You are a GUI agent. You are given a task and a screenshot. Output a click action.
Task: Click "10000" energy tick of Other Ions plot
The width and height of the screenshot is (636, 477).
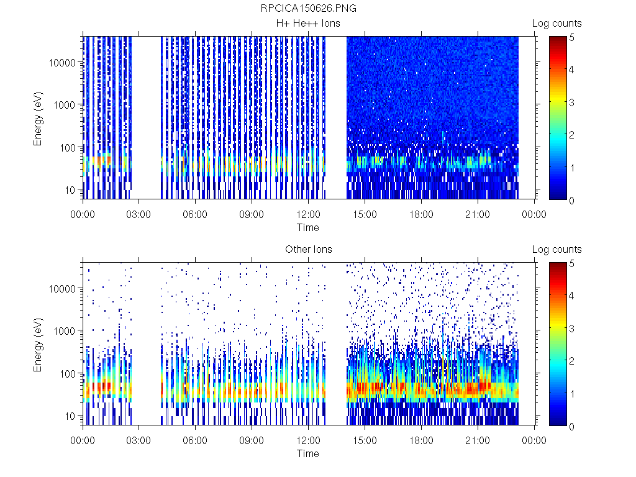click(x=62, y=289)
